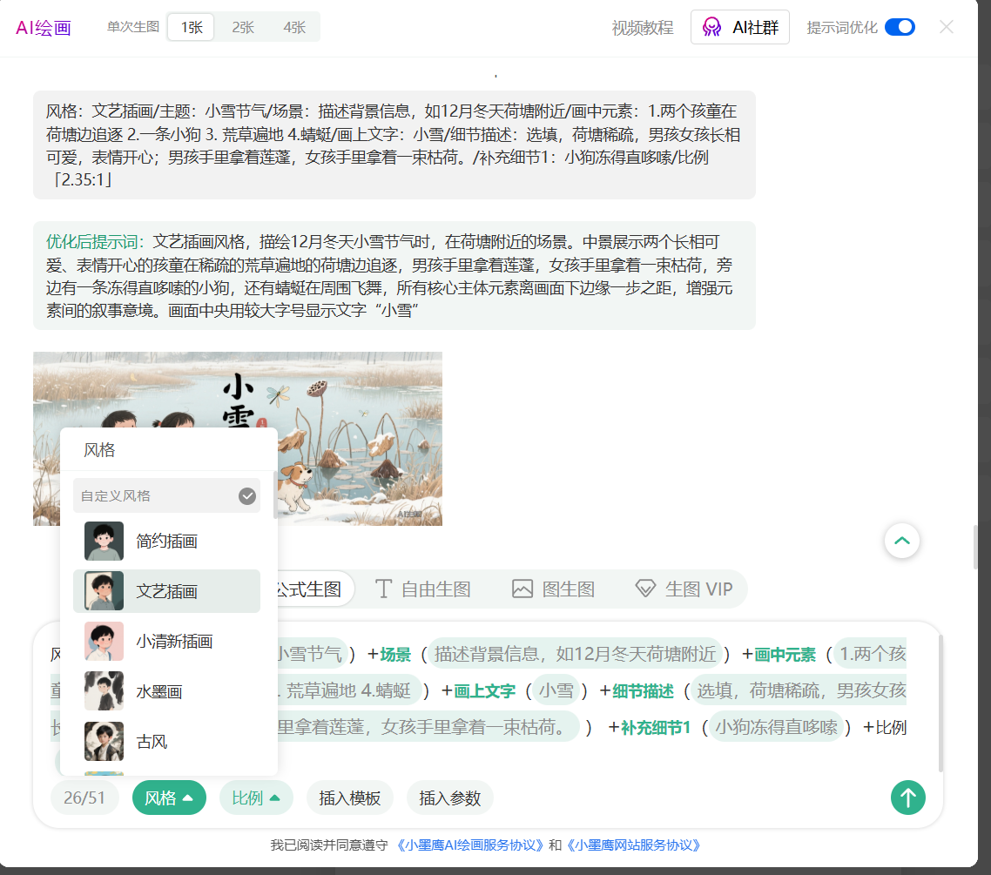Click the 自由生图 text icon

pos(383,589)
